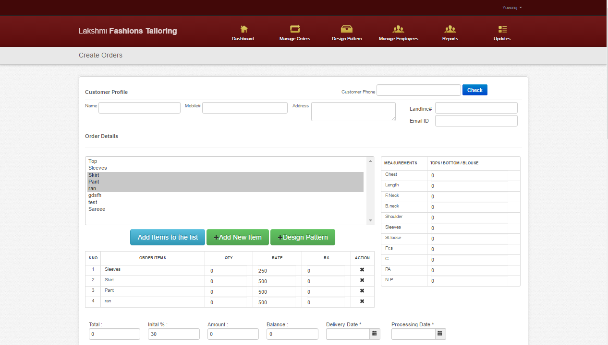The height and width of the screenshot is (345, 608).
Task: Select ran in the items list
Action: click(225, 189)
